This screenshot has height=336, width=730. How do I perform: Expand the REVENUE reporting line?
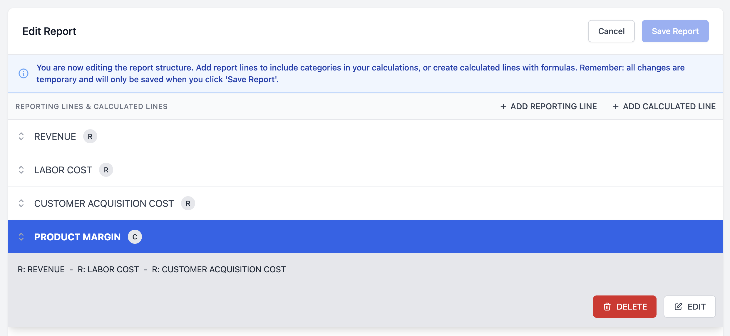tap(55, 137)
